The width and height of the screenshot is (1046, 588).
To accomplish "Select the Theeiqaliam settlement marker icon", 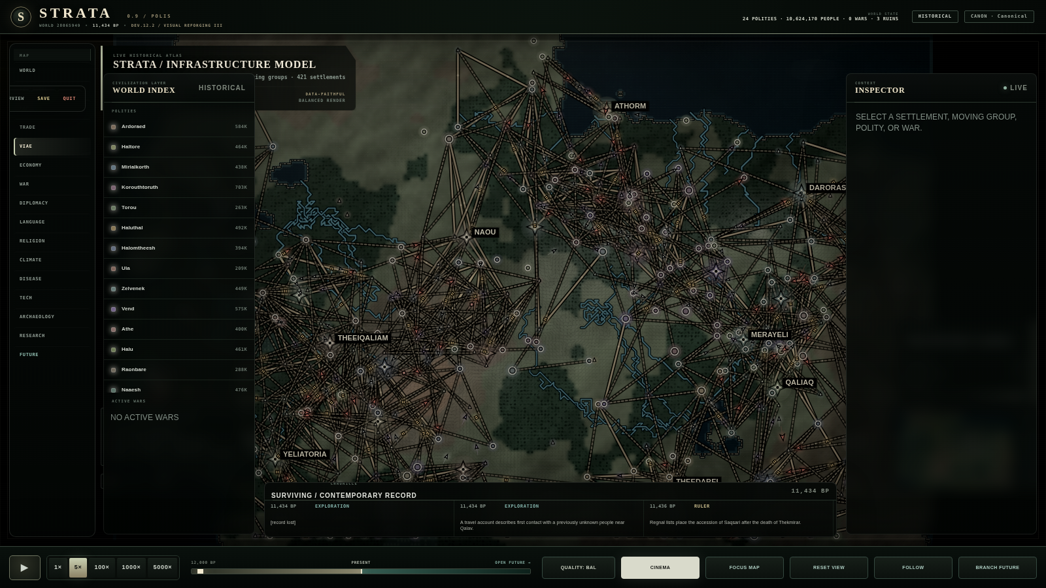I will pyautogui.click(x=329, y=342).
